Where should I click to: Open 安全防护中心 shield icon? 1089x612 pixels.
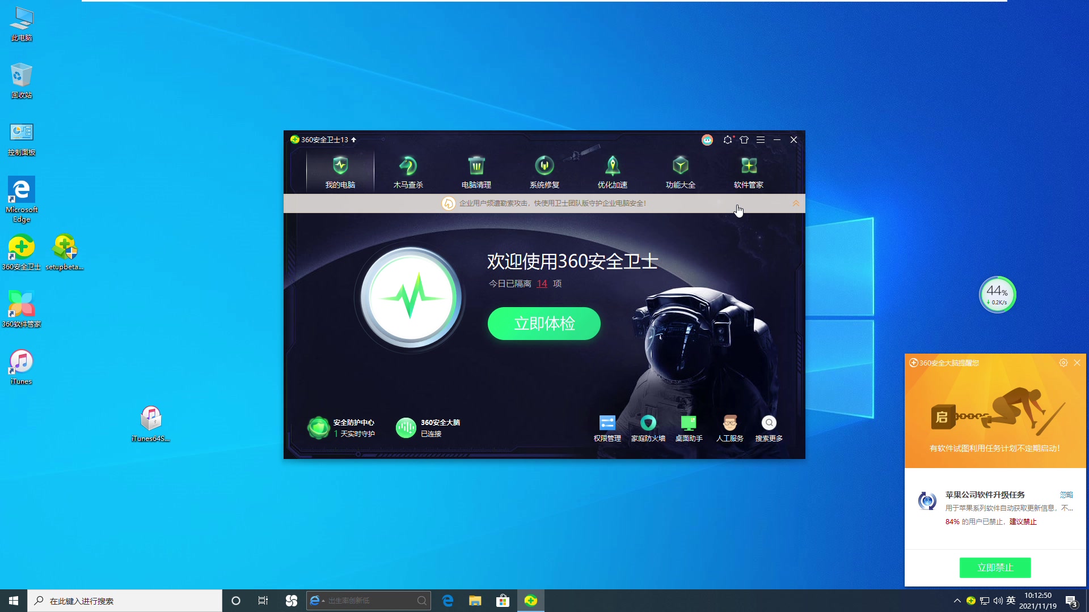[x=318, y=428]
